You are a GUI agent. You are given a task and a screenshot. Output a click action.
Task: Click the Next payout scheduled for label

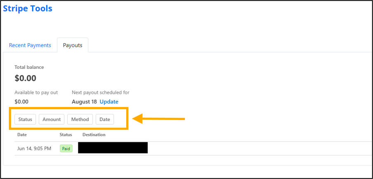coord(101,92)
